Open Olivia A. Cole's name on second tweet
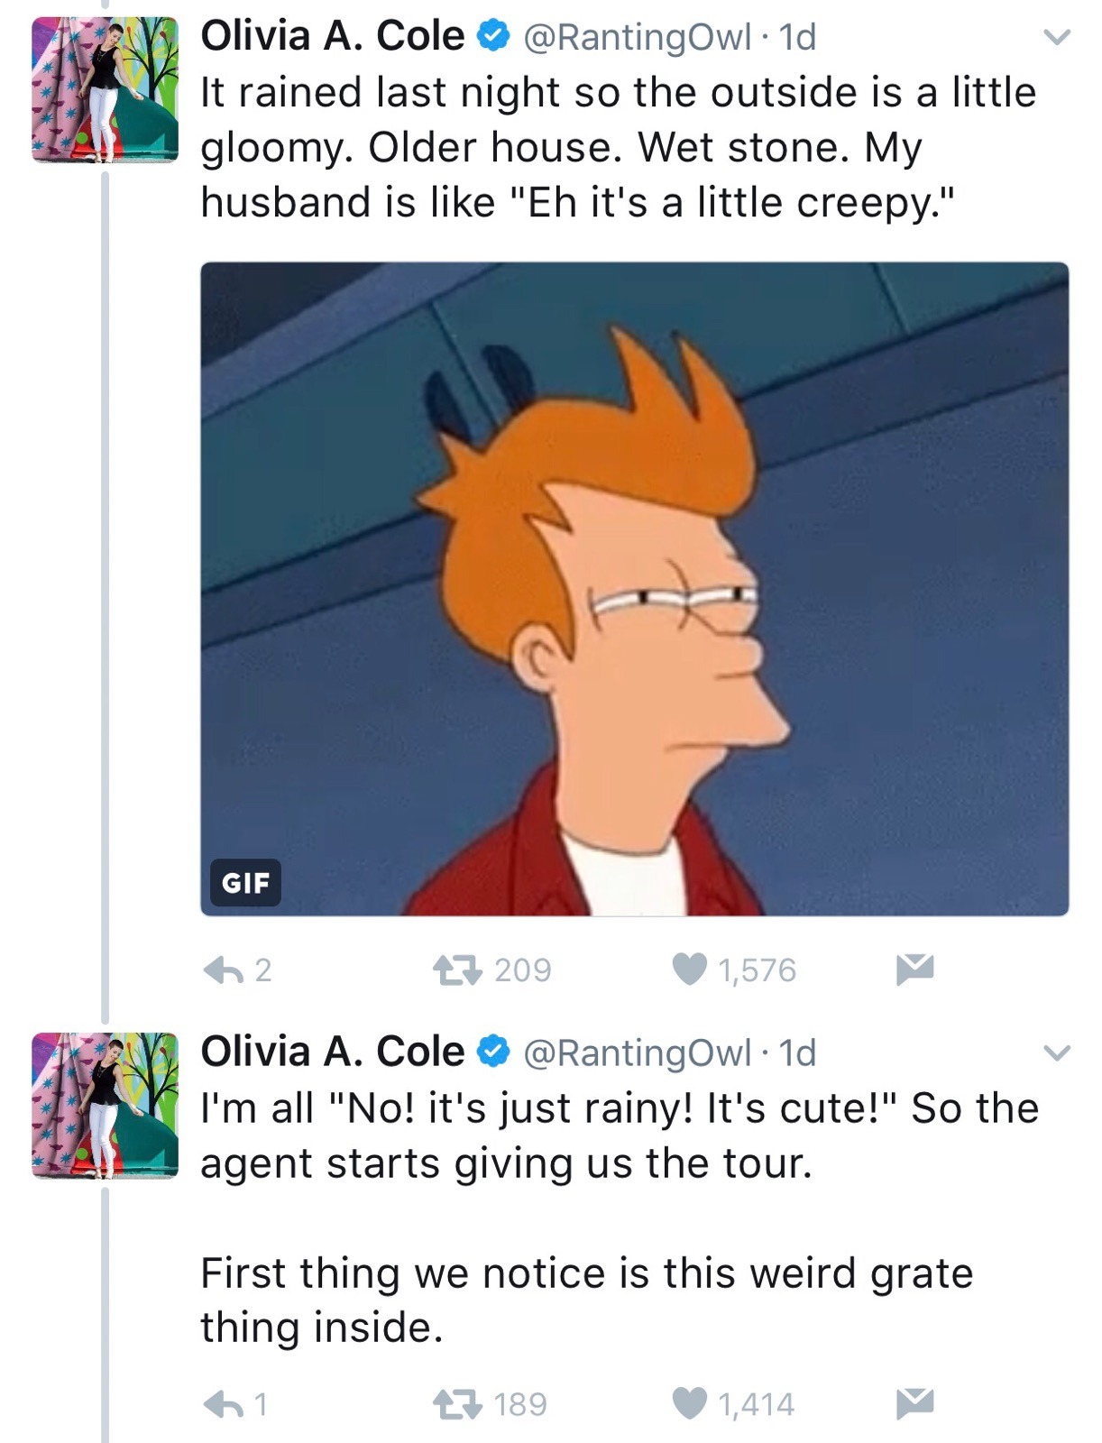 (x=332, y=1052)
